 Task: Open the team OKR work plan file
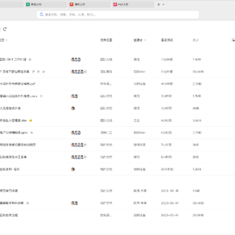pyautogui.click(x=13, y=59)
